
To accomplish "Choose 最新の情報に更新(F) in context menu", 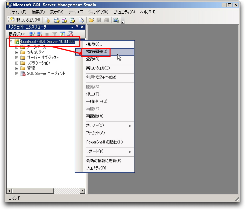I will [105, 161].
